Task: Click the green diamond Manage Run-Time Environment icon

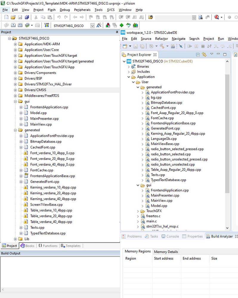Action: coord(122,25)
